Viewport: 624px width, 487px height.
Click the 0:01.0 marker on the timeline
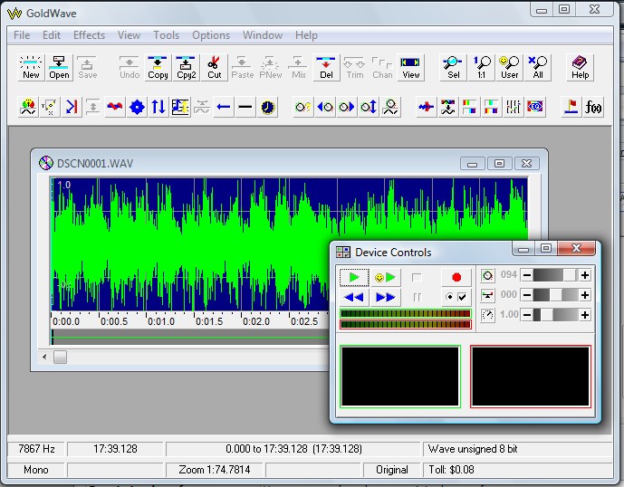tap(161, 321)
